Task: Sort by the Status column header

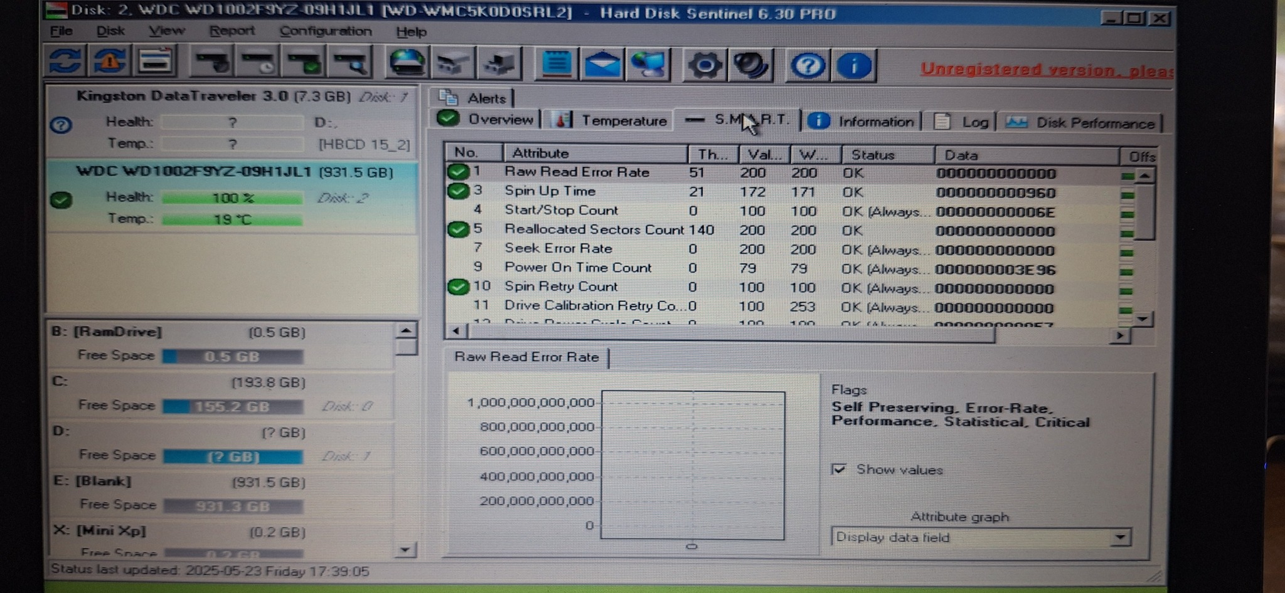Action: pyautogui.click(x=887, y=155)
